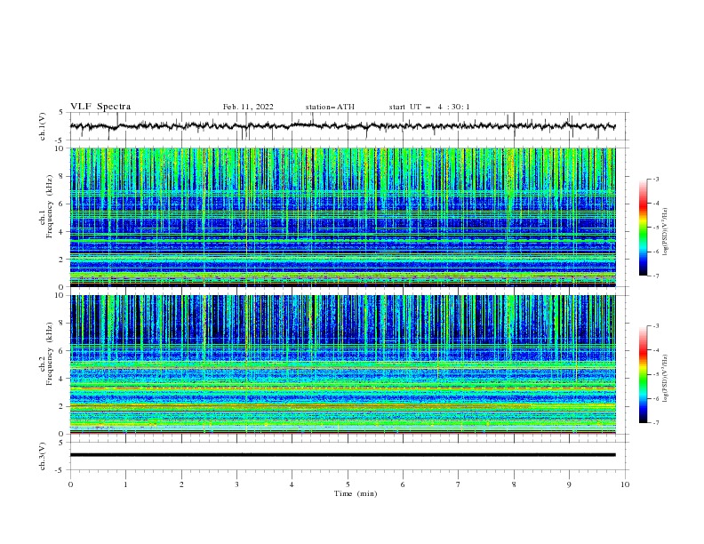
Task: Click the time axis tick label "1"
Action: pyautogui.click(x=125, y=484)
